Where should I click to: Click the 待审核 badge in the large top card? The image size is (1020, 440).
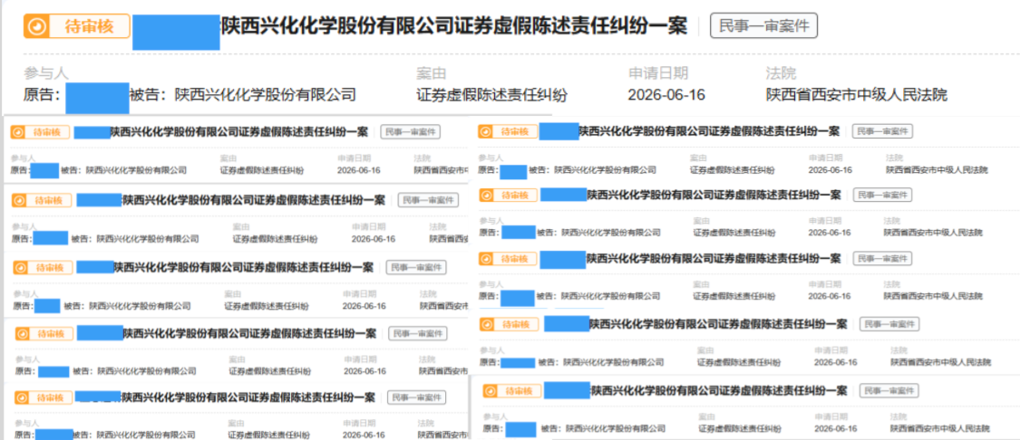77,26
